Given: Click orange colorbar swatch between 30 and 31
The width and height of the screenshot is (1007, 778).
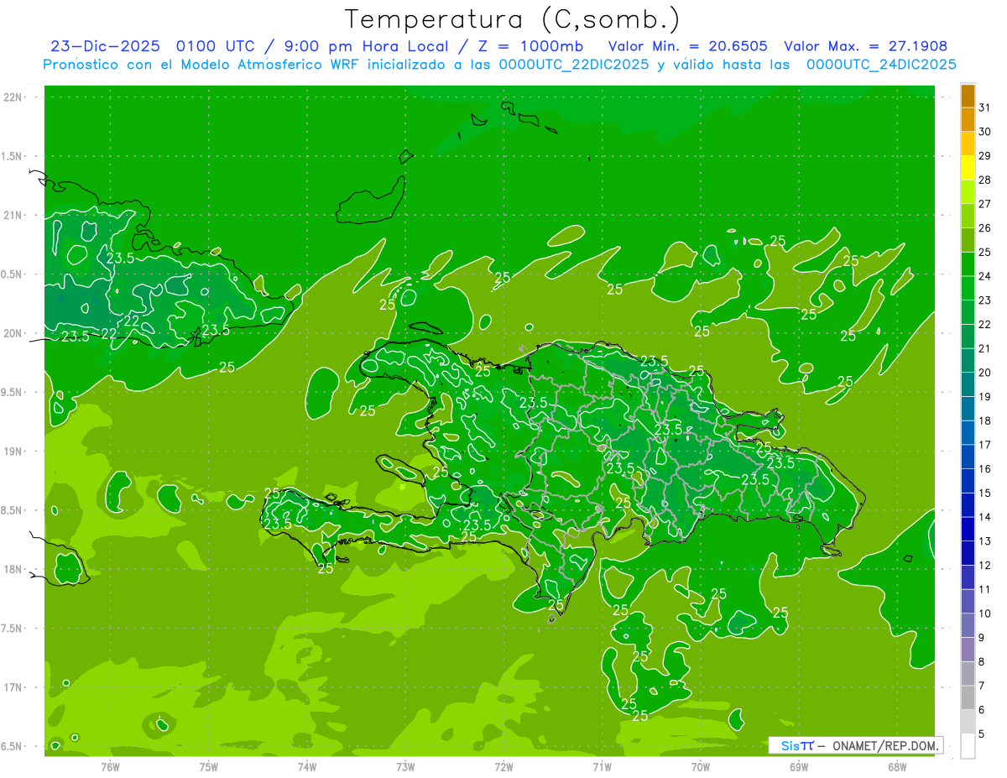Looking at the screenshot, I should pyautogui.click(x=968, y=119).
